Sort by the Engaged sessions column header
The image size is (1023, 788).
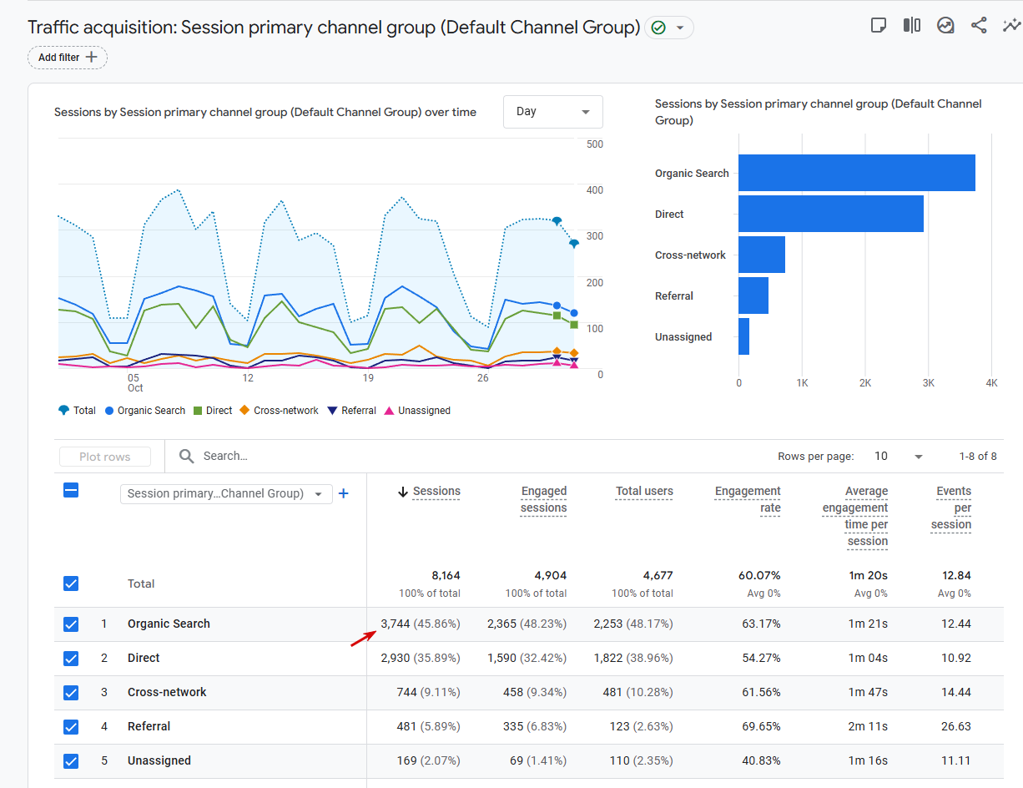[543, 499]
